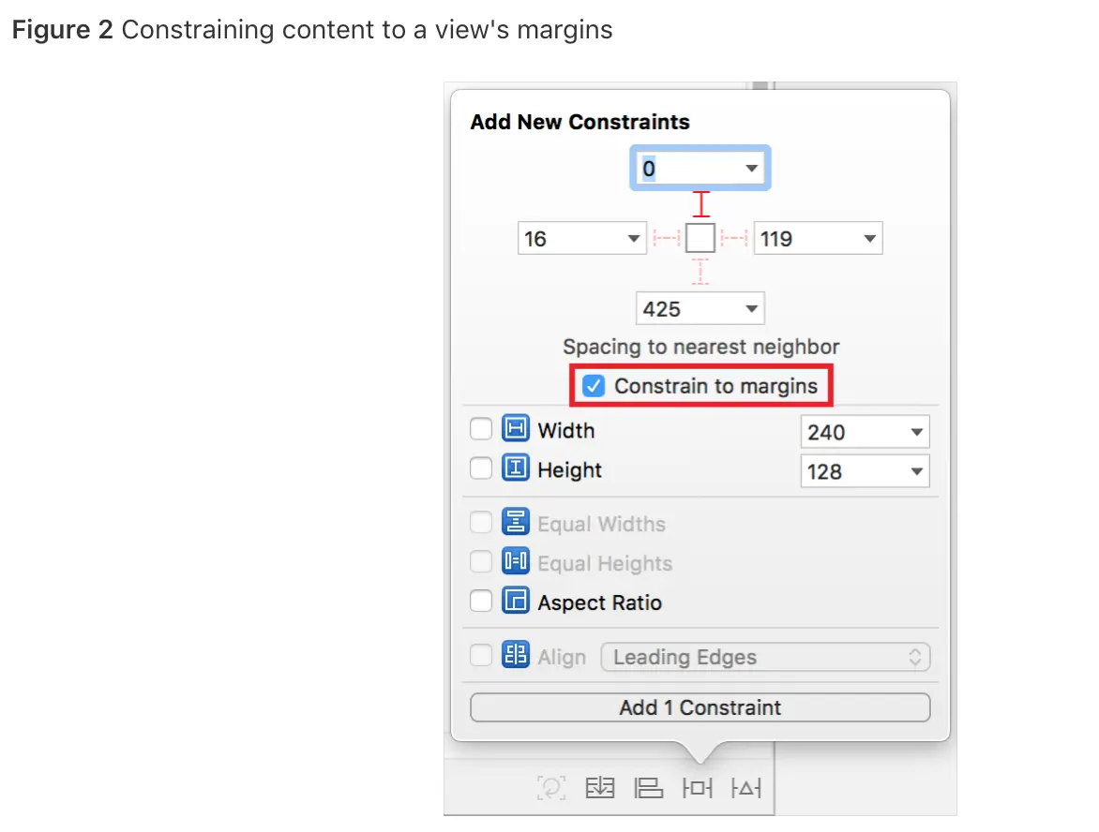
Task: Open the Align popover icon in toolbar
Action: point(649,788)
